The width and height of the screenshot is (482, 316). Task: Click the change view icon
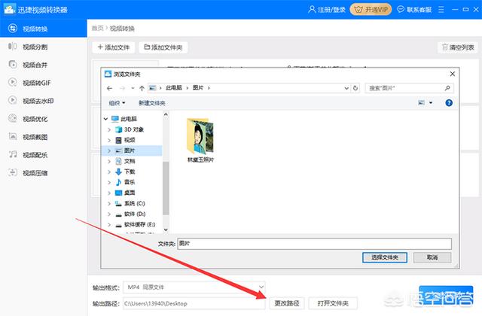point(422,102)
